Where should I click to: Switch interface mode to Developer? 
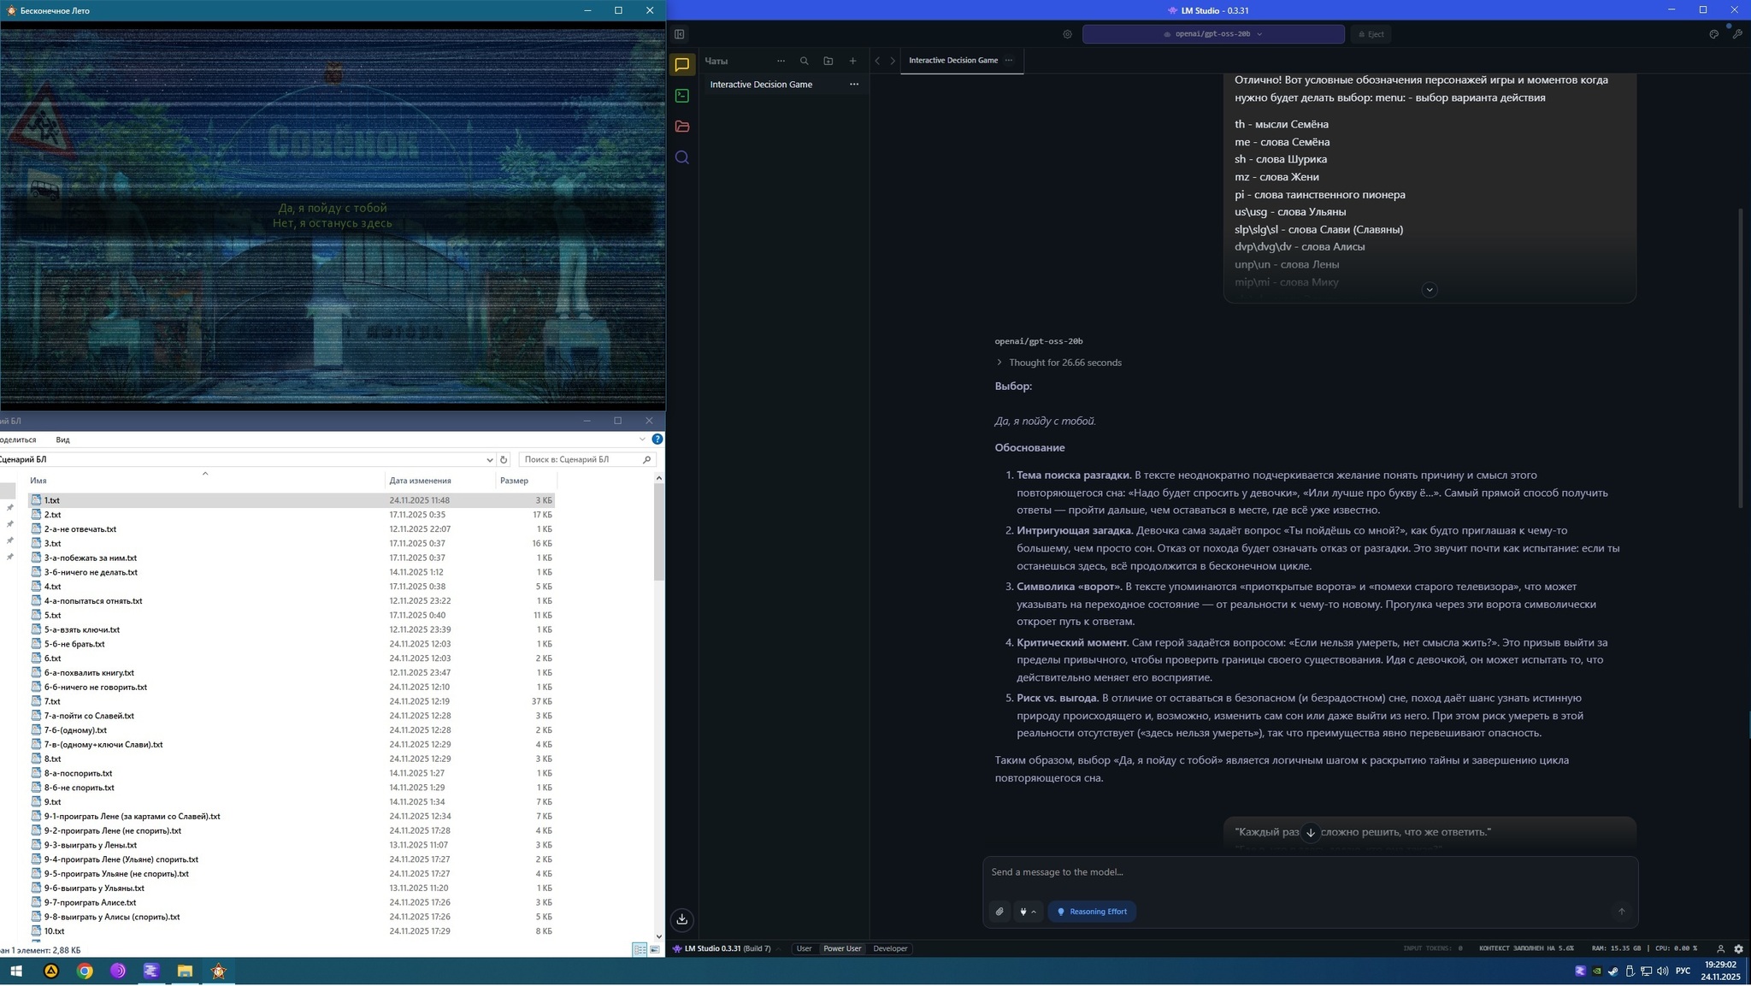[890, 948]
